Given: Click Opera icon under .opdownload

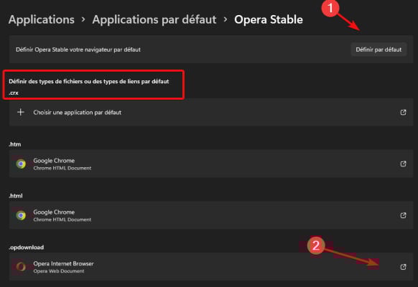Looking at the screenshot, I should tap(21, 267).
